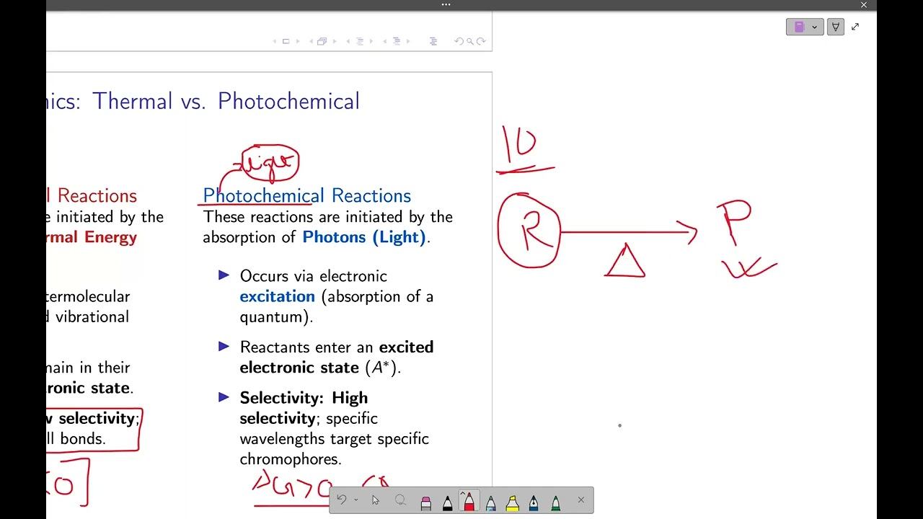Click the slide rectangle icon in Beamer bar
This screenshot has height=519, width=923.
coord(286,41)
